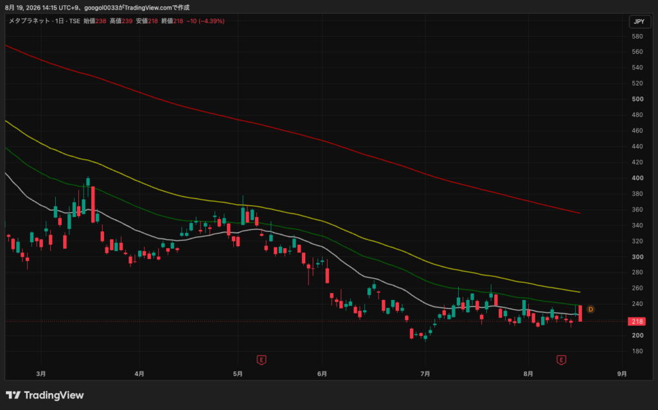
Task: Click the 安値 218 low value
Action: pos(147,21)
